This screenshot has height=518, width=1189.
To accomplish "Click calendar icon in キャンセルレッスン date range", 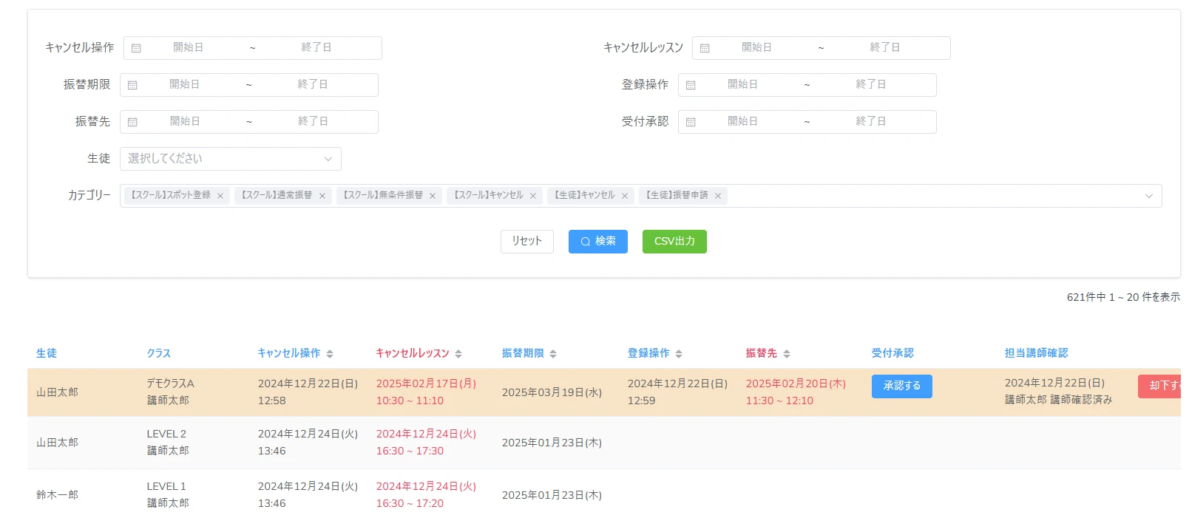I will (705, 48).
